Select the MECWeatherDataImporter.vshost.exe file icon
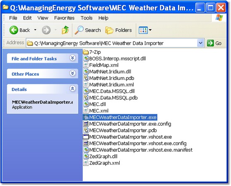This screenshot has width=231, height=186. (86, 137)
